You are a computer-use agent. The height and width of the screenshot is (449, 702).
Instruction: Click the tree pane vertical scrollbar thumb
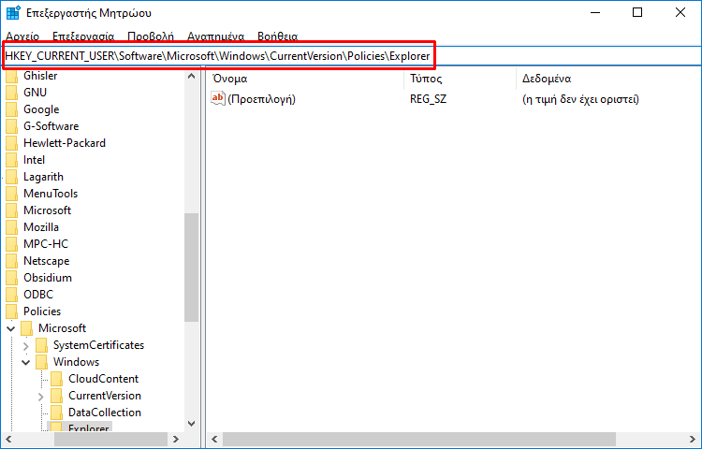point(192,268)
